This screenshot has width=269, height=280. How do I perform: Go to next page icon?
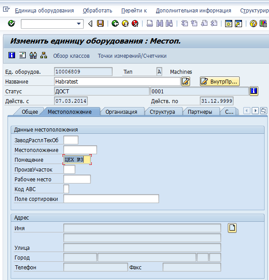coord(204,24)
